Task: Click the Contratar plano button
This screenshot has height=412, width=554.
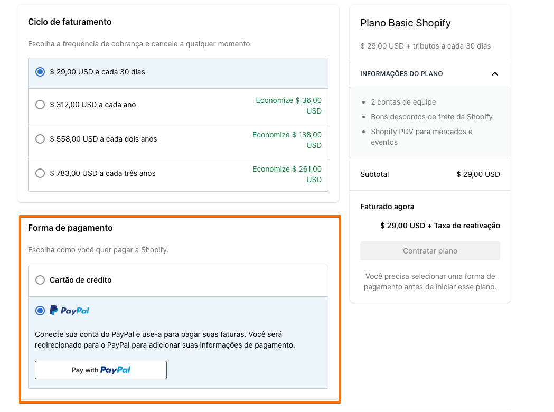Action: (430, 251)
